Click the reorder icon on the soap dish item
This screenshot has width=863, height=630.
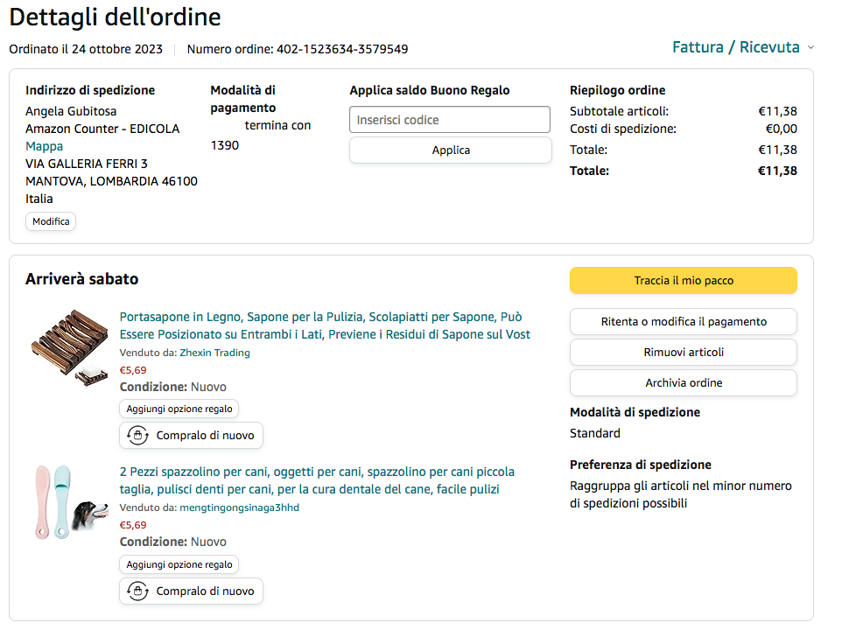point(137,436)
